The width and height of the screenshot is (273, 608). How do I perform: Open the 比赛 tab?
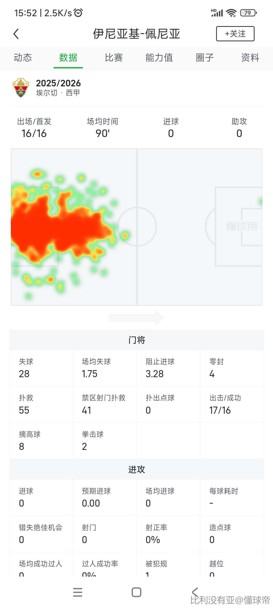pyautogui.click(x=114, y=58)
